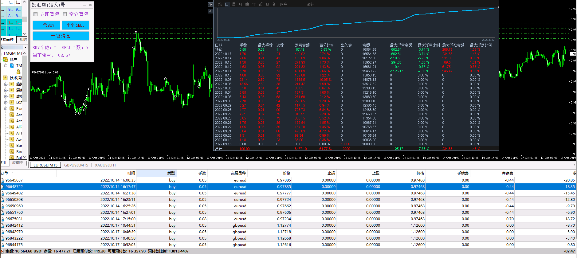Switch to the XAUUSD,H1 chart tab
Viewport: 577px width, 258px height.
click(x=105, y=165)
